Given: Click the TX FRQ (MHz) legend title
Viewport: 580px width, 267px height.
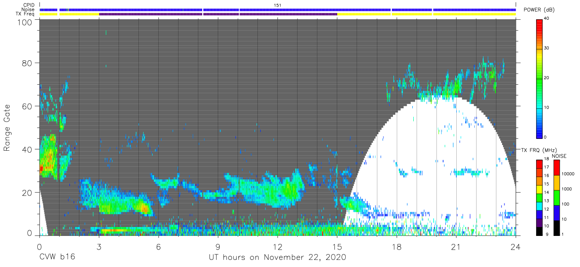Looking at the screenshot, I should pos(538,150).
